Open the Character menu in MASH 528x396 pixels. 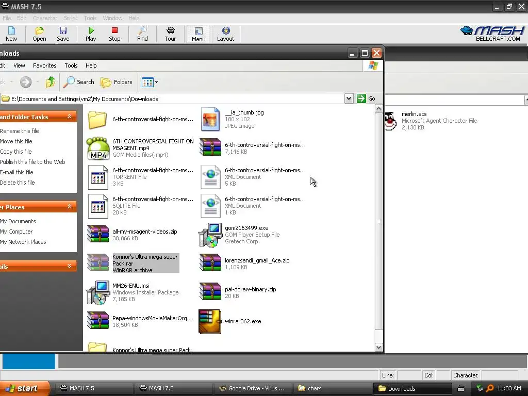pos(45,18)
